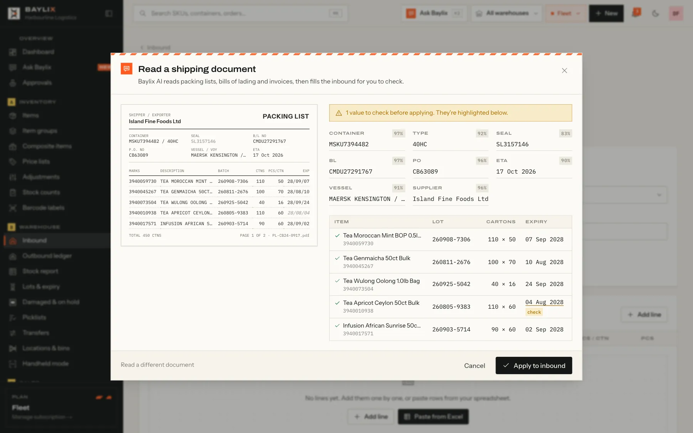Click the Baylix logo icon
This screenshot has height=433, width=693.
point(14,13)
